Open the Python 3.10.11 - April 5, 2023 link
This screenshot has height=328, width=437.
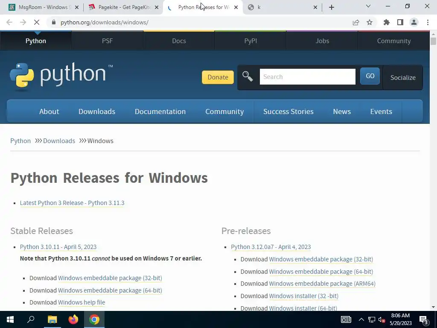pos(58,247)
